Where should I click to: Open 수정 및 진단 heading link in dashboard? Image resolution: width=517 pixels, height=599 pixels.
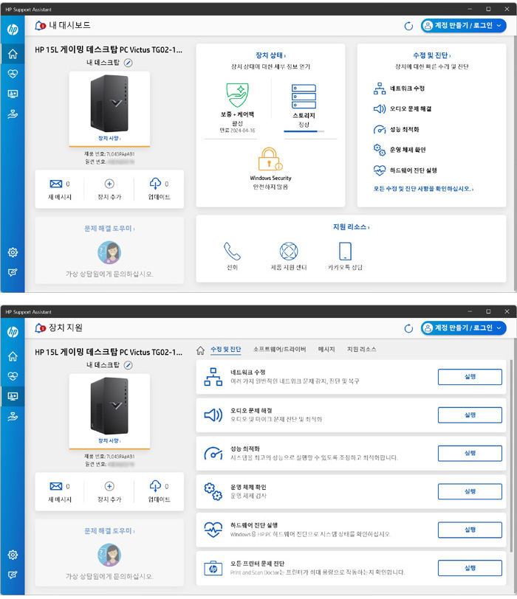[432, 55]
